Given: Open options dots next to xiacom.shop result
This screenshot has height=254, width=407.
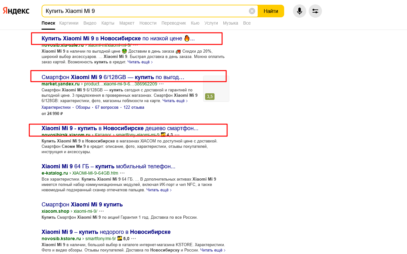Looking at the screenshot, I should [x=101, y=211].
